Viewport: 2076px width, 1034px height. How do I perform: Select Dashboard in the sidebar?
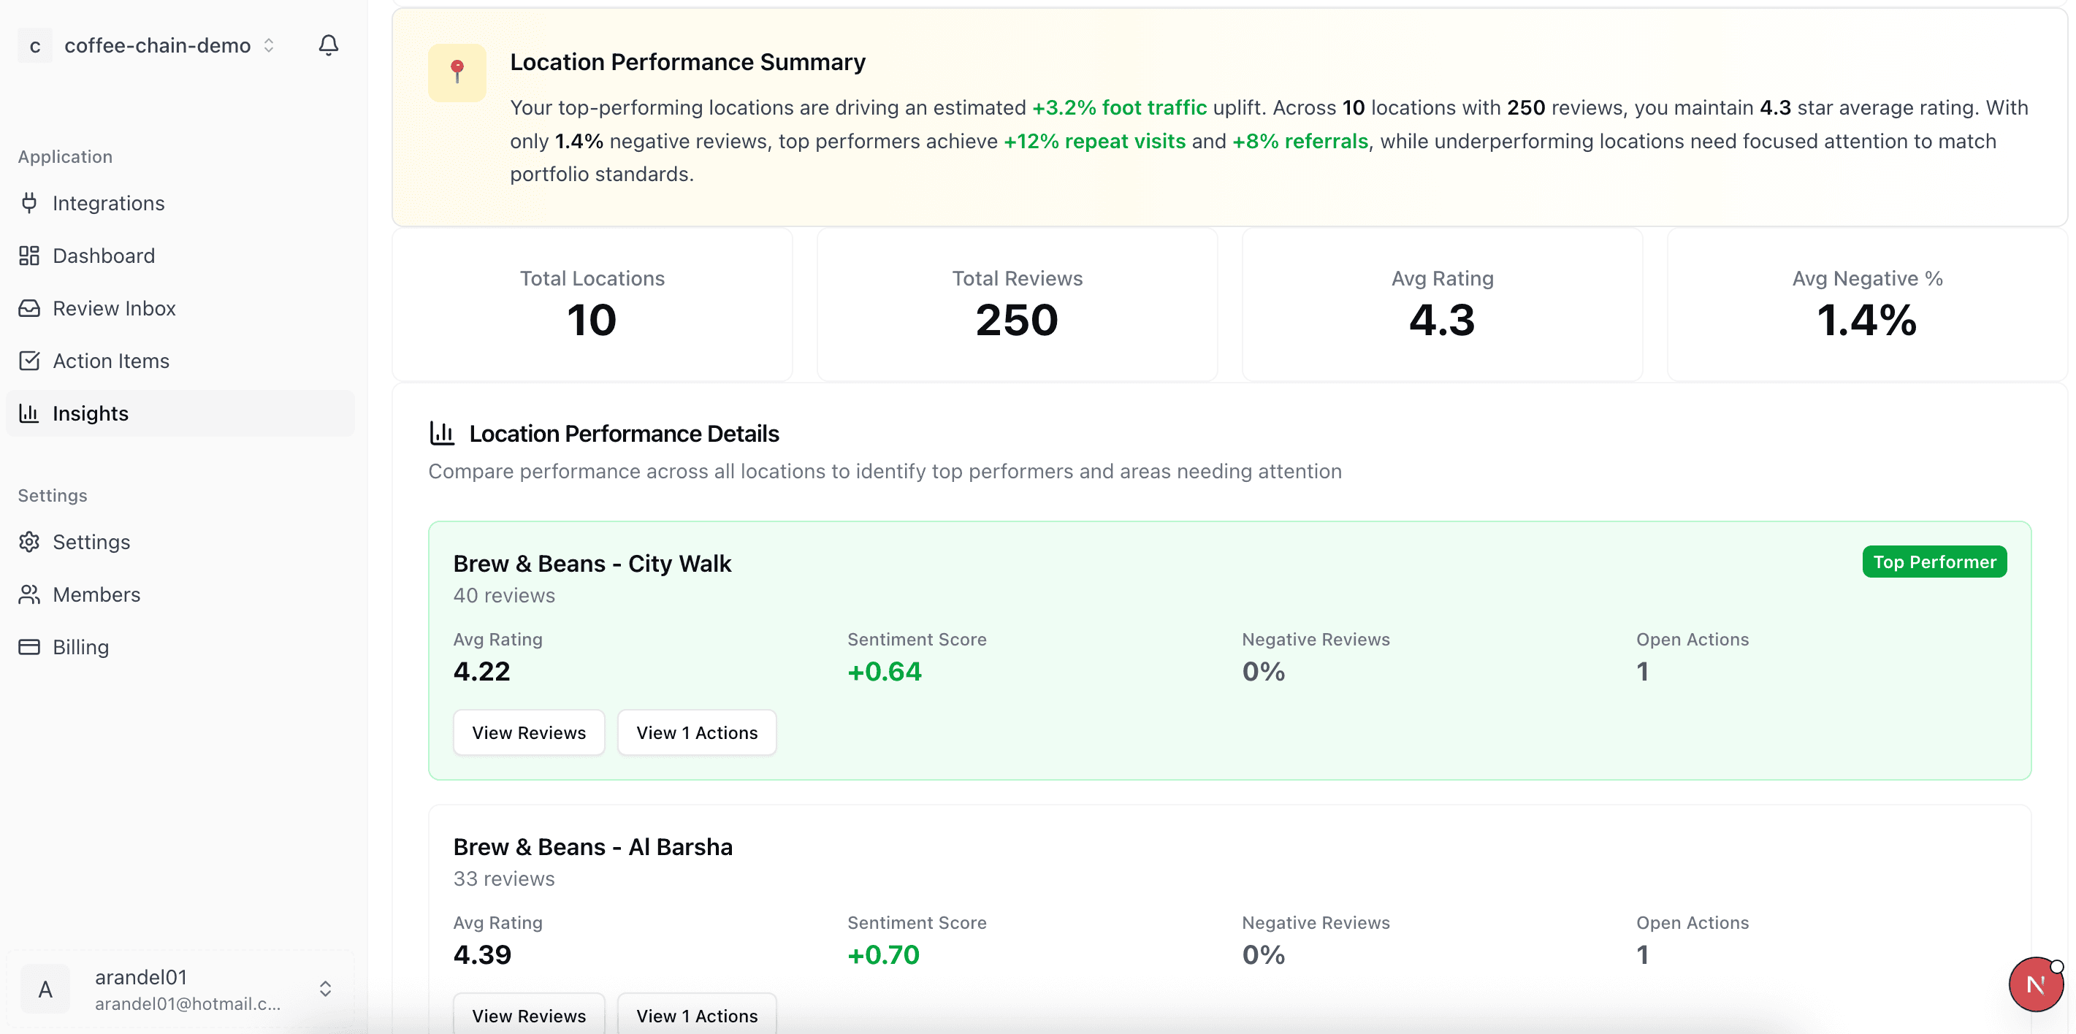coord(104,256)
